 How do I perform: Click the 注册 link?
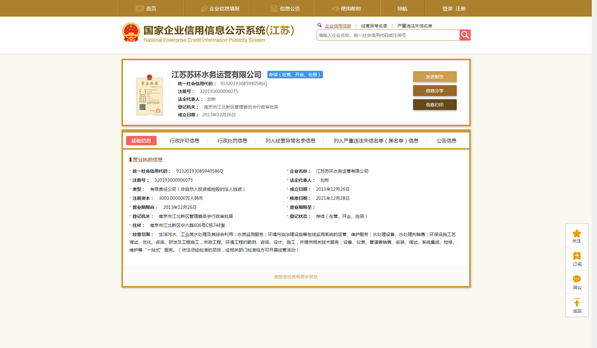click(461, 8)
